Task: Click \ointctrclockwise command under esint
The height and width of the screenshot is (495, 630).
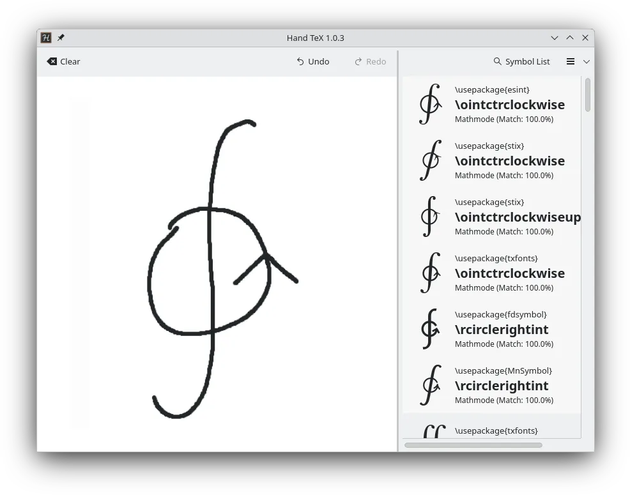Action: point(510,105)
